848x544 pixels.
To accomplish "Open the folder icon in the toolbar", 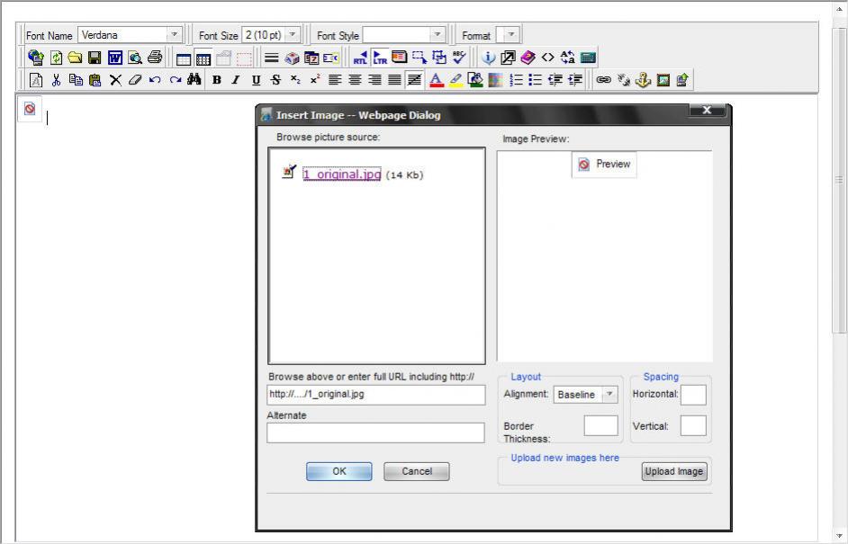I will 75,58.
